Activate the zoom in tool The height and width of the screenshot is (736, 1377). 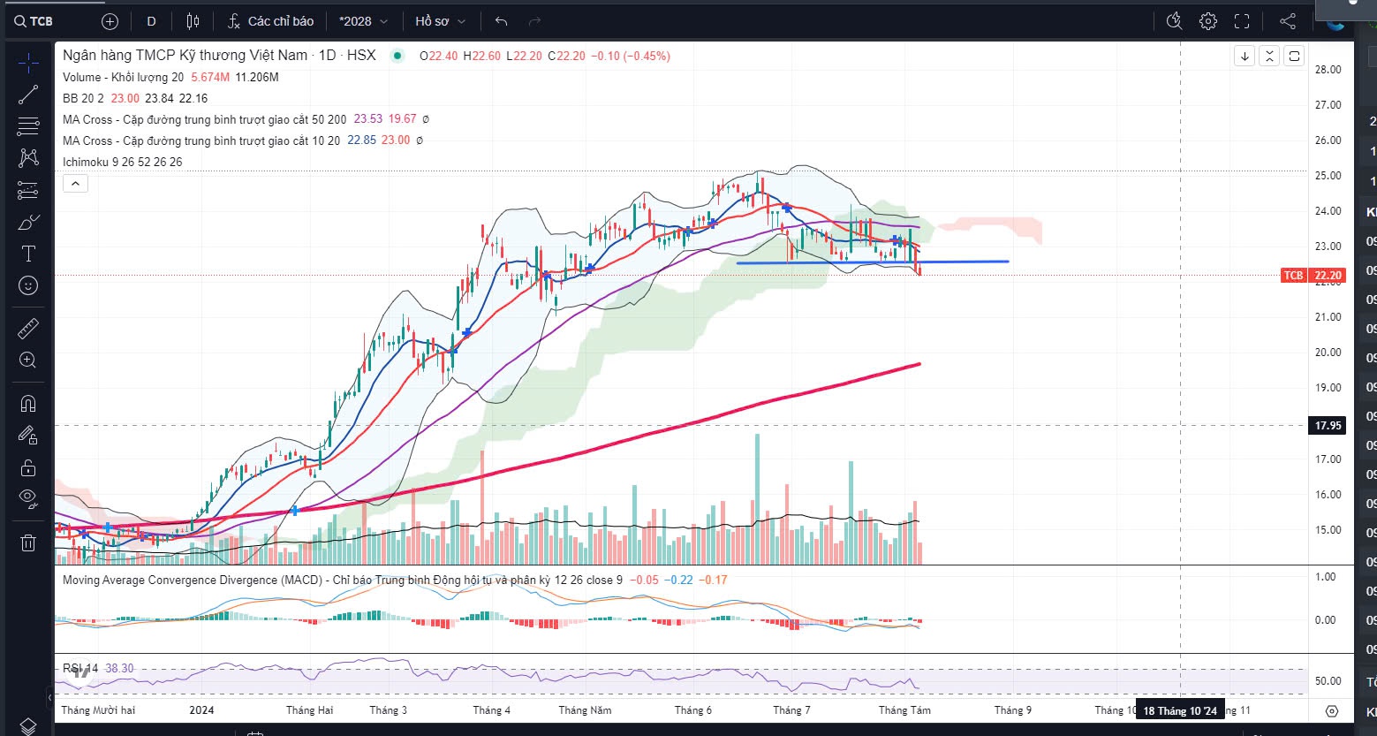28,360
